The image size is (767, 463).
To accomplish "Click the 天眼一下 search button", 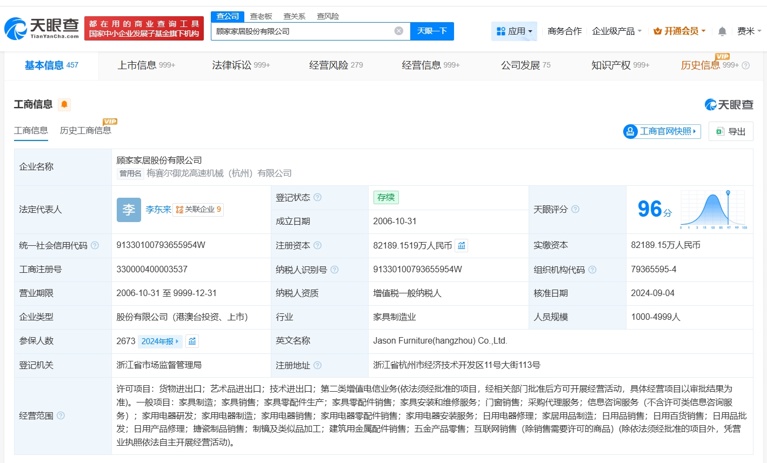I will pos(432,31).
